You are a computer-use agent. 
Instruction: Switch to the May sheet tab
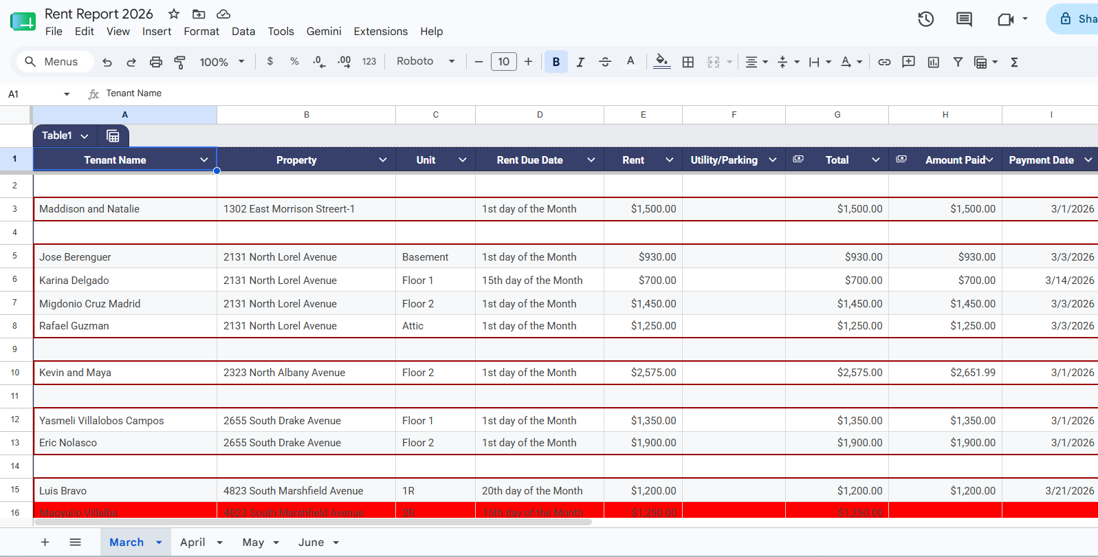coord(253,543)
